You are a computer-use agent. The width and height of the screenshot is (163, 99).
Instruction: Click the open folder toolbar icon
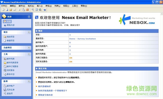coord(11,10)
